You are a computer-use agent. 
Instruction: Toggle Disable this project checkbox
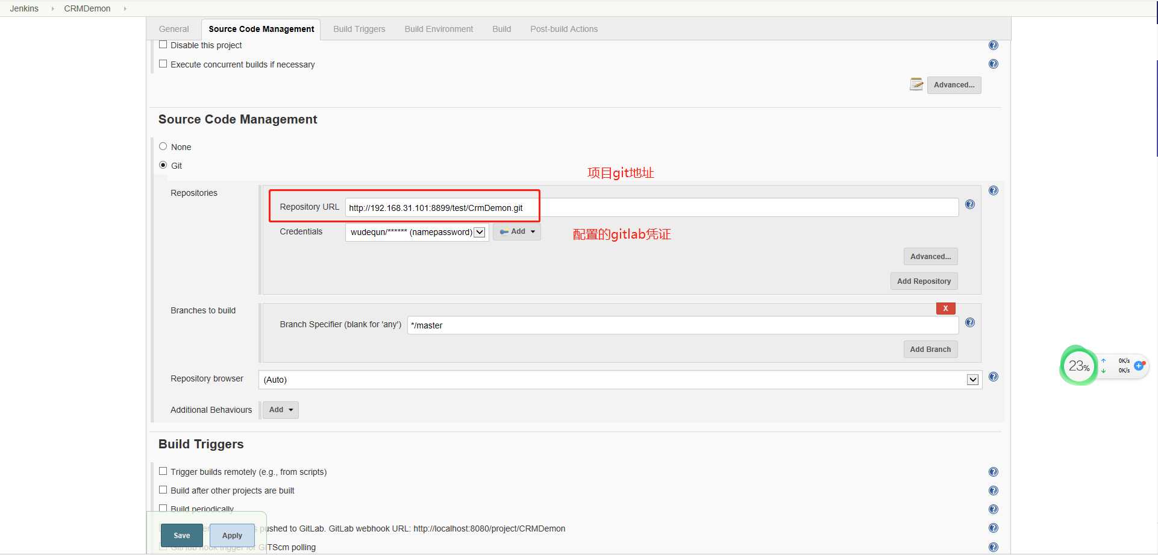click(x=163, y=45)
